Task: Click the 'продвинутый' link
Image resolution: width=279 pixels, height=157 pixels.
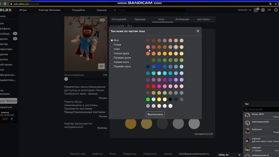Action: [x=204, y=134]
